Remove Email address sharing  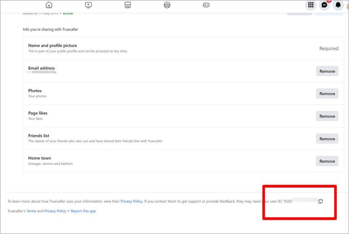click(327, 71)
